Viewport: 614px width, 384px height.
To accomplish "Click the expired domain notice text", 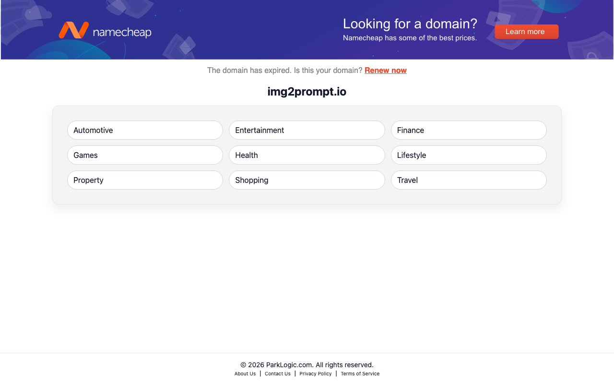I will 285,70.
